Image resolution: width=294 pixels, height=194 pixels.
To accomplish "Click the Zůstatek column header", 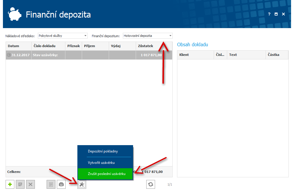I will point(149,46).
